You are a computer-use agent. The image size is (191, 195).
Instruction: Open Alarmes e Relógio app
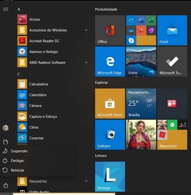coord(53,52)
